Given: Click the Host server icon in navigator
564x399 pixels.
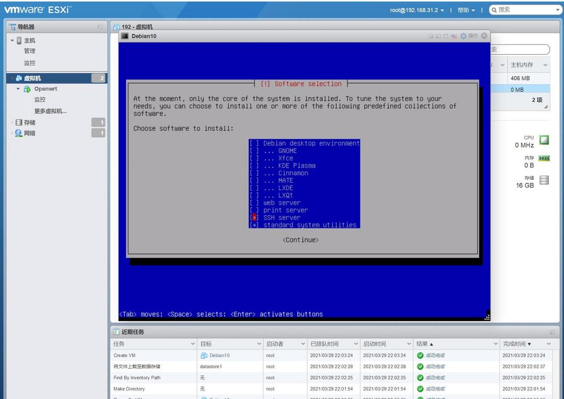Looking at the screenshot, I should click(x=19, y=40).
